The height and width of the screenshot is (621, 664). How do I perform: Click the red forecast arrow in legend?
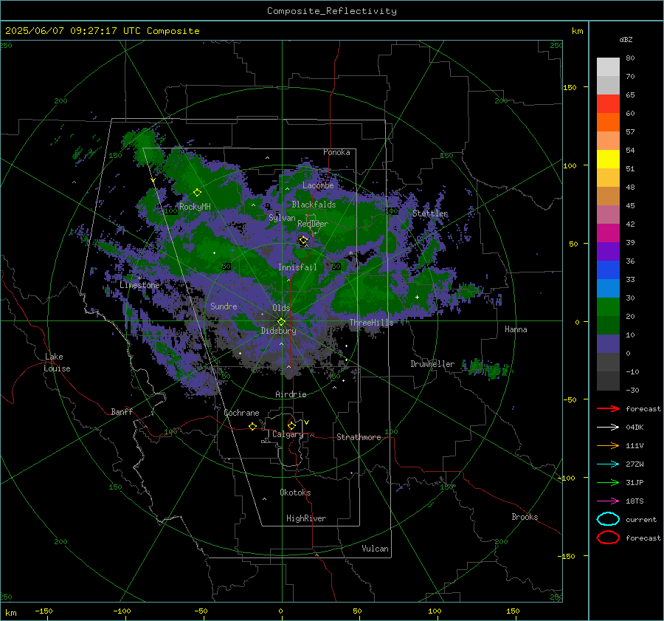608,408
